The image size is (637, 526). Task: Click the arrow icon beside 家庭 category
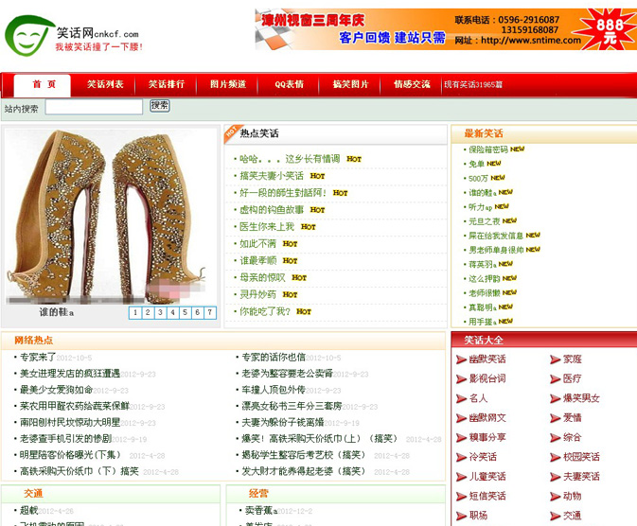(x=555, y=359)
